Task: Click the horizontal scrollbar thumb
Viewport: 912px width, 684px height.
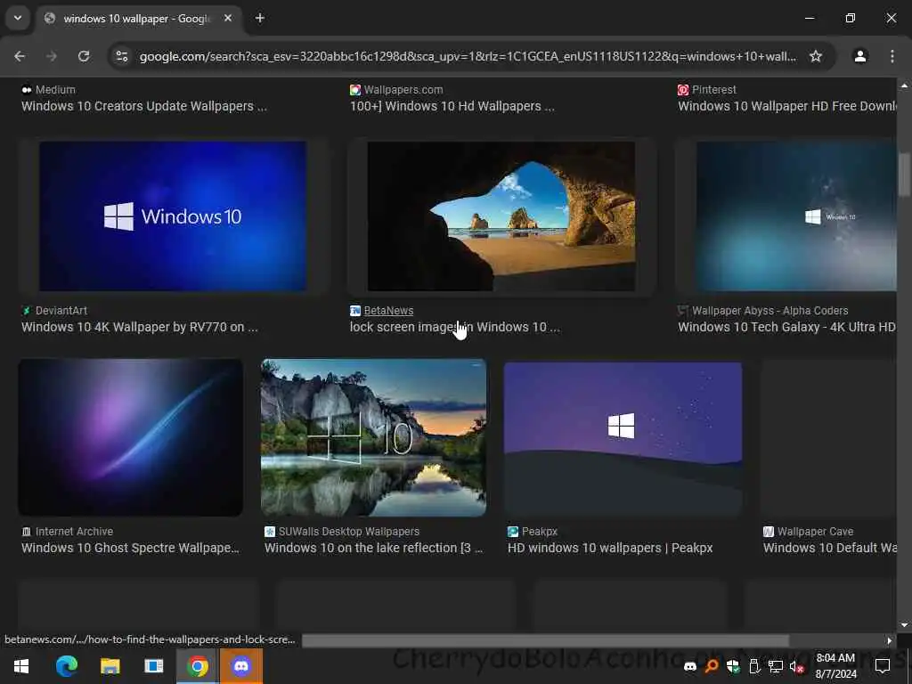Action: point(546,640)
